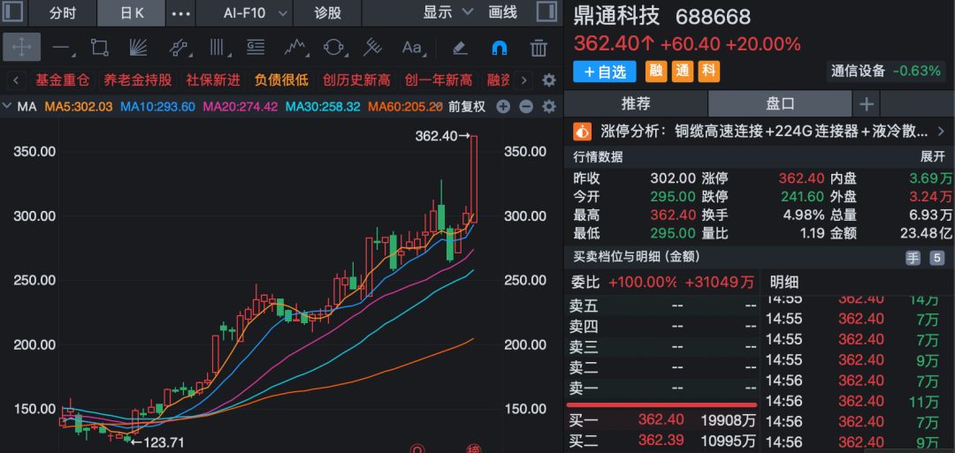Viewport: 955px width, 453px height.
Task: Select the wave pattern drawing tool
Action: pos(295,48)
